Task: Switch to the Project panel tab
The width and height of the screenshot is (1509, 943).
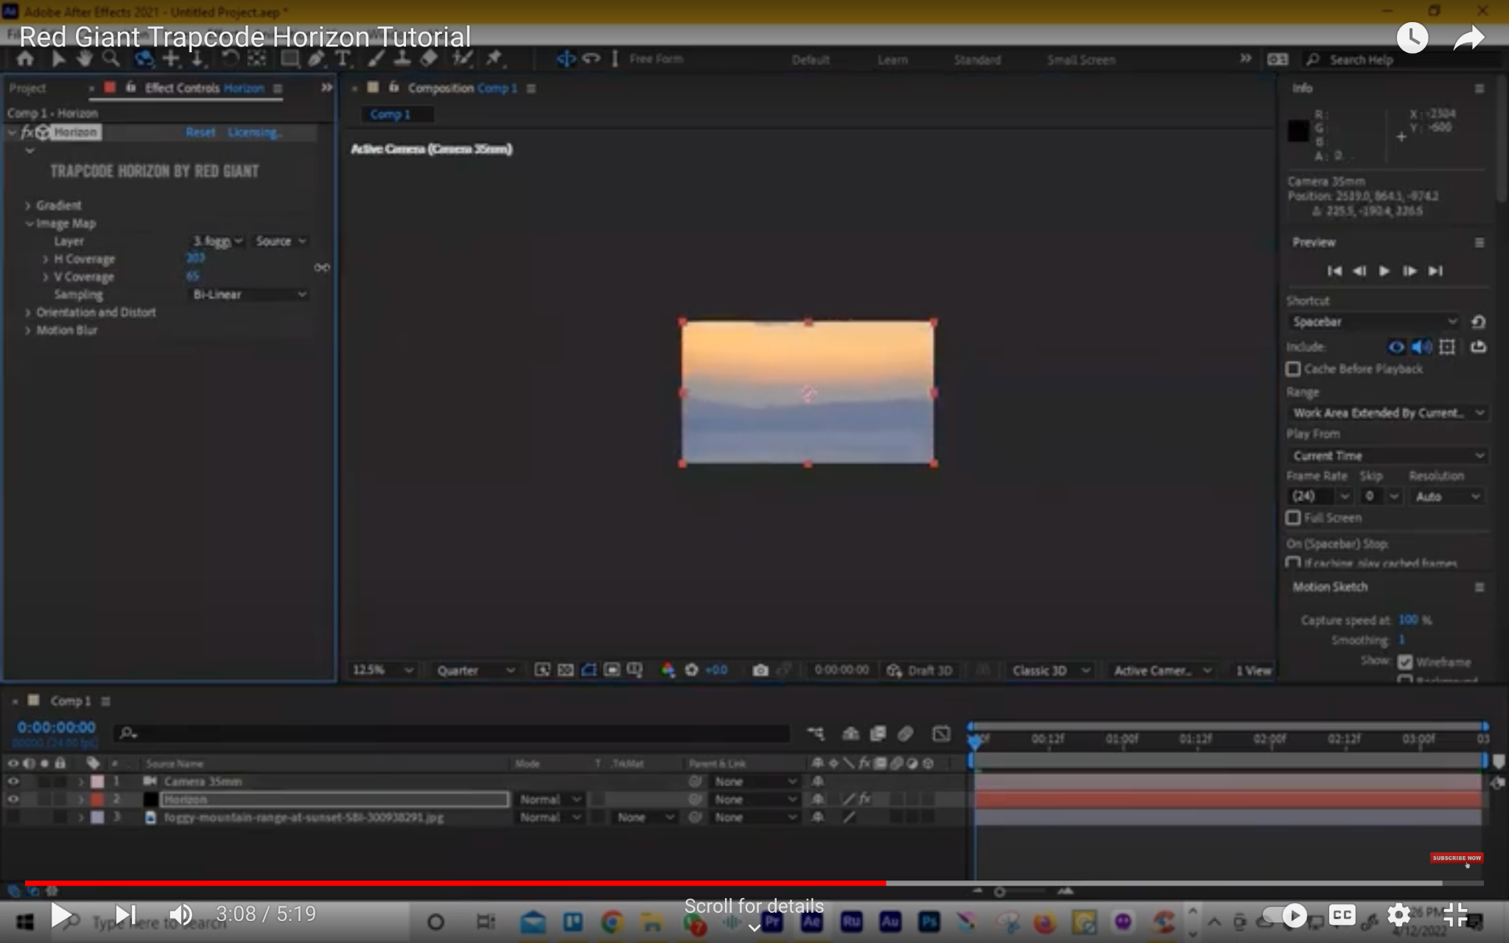Action: 27,88
